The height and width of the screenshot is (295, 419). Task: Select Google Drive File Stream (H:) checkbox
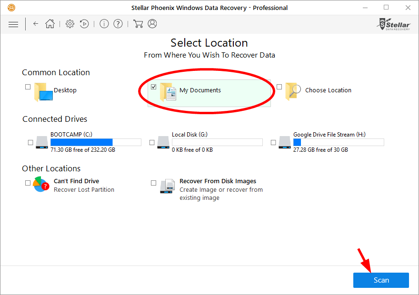click(273, 142)
